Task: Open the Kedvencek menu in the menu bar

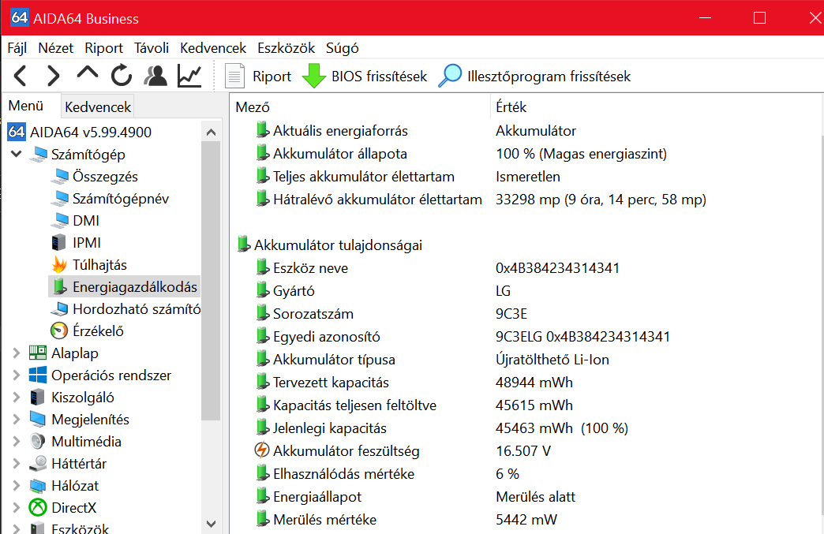Action: click(213, 48)
